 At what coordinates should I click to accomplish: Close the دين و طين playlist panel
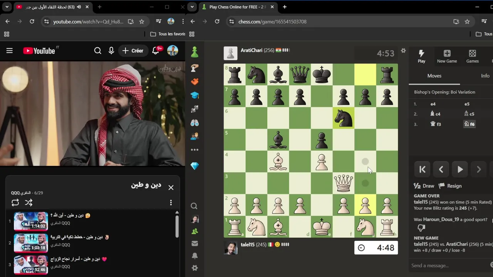(x=171, y=188)
